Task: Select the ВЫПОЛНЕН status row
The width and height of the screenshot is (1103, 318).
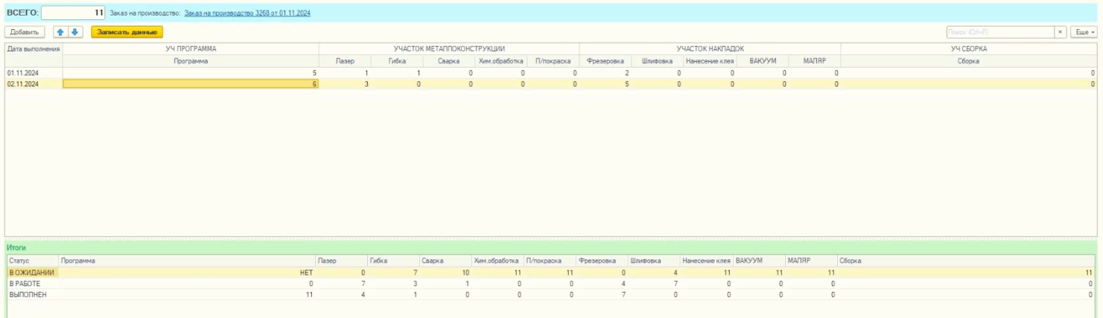Action: click(x=30, y=295)
